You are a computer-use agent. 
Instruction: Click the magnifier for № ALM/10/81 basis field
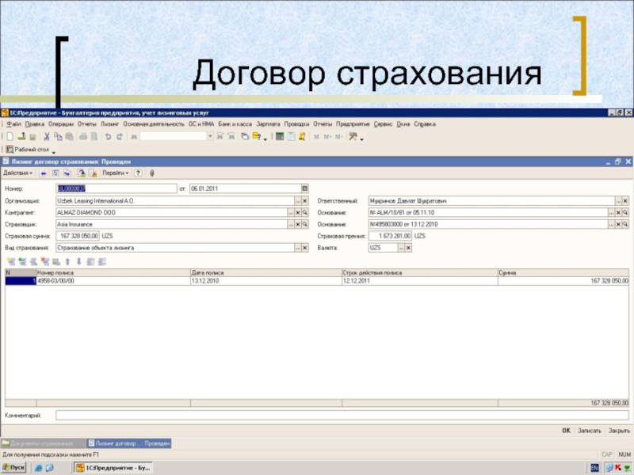pos(625,212)
